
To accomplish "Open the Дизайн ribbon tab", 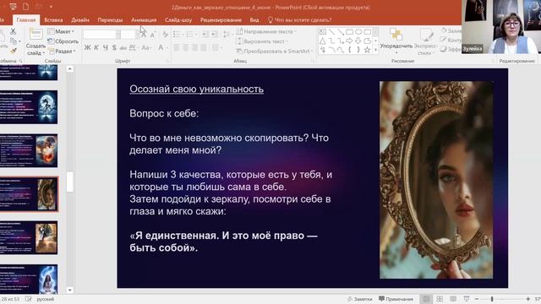I will (80, 20).
